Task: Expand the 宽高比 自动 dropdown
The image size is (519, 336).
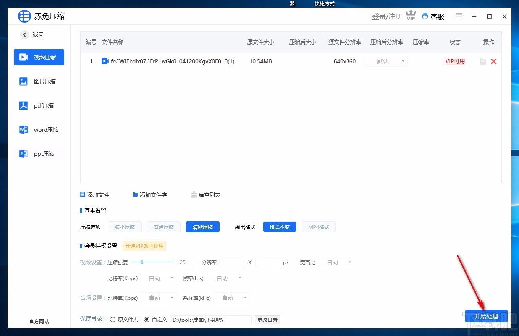Action: coord(336,262)
